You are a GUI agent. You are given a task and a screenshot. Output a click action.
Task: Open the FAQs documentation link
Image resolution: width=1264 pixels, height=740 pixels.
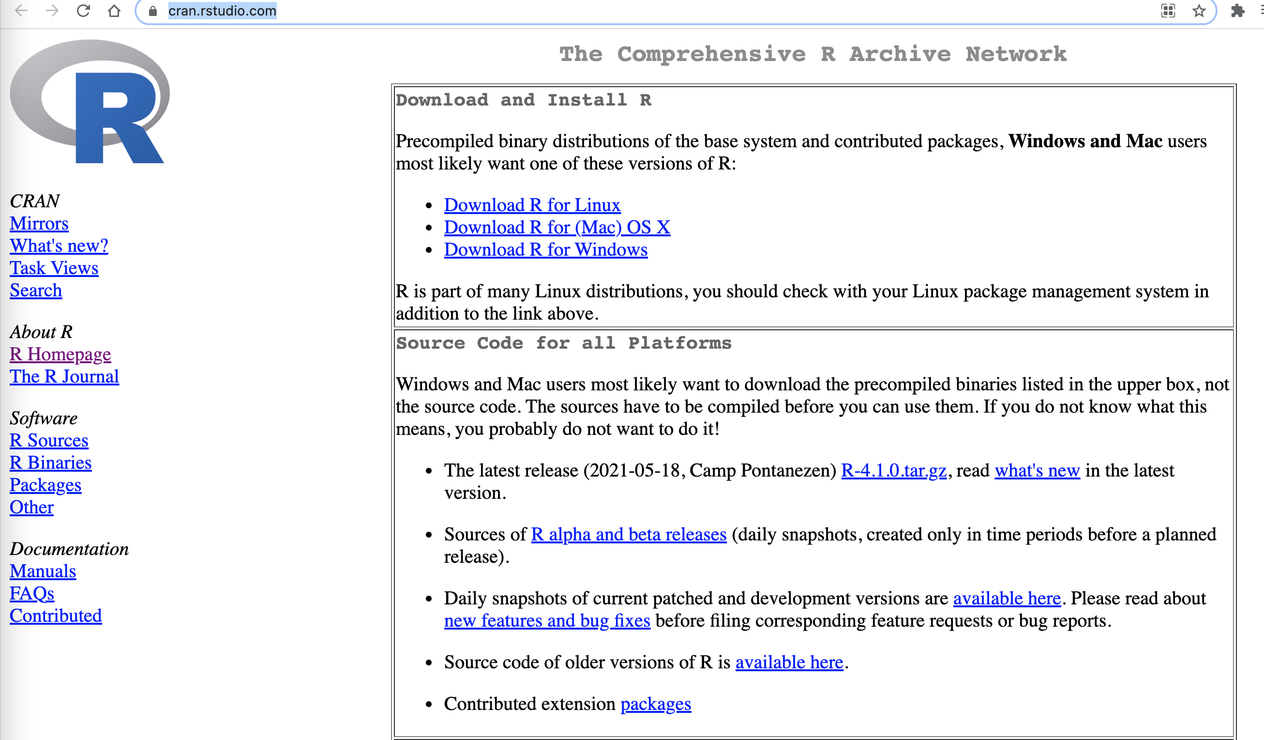31,593
